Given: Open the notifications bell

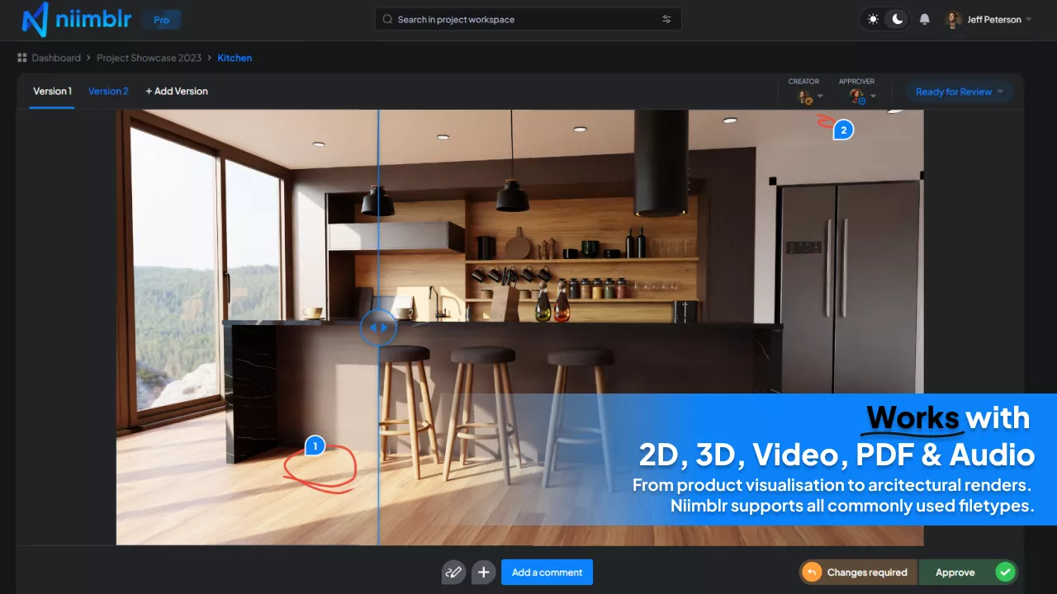Looking at the screenshot, I should 925,20.
